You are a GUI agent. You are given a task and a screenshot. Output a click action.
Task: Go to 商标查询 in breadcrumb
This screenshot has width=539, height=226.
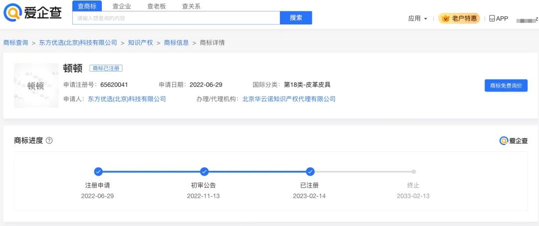point(15,43)
